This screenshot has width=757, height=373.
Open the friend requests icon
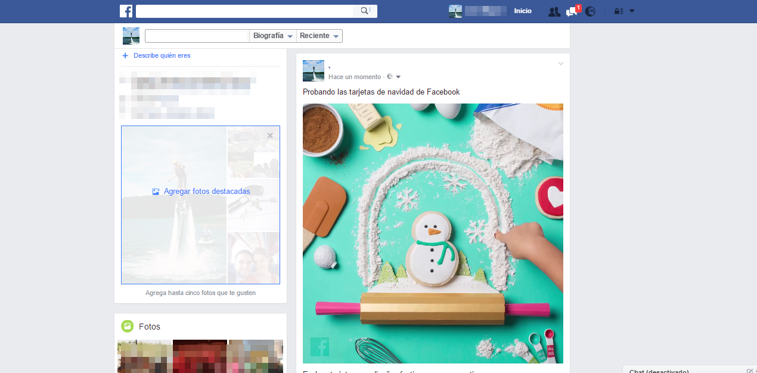tap(554, 11)
